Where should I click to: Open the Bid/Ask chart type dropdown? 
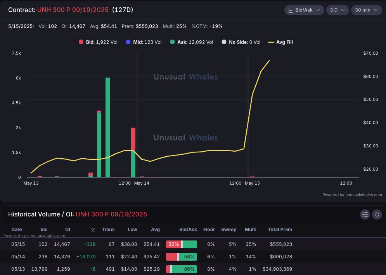304,10
